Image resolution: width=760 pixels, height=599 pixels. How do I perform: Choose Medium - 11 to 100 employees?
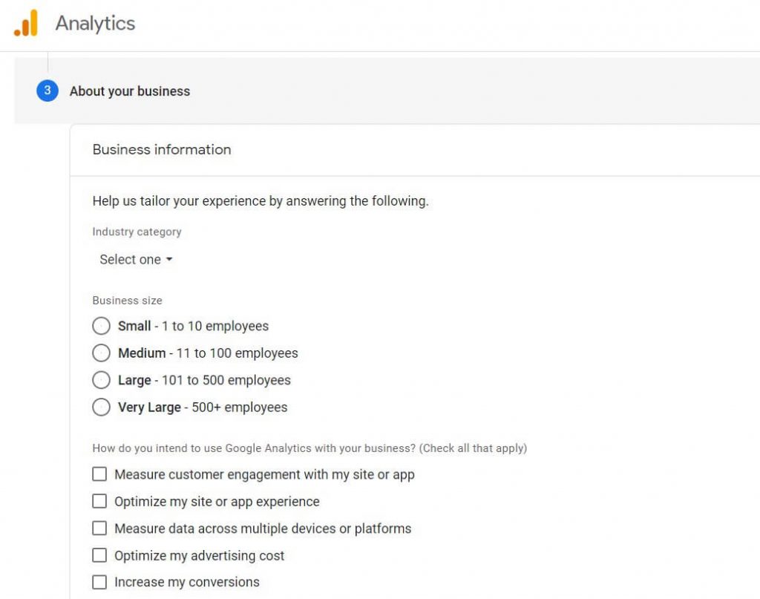click(x=101, y=353)
